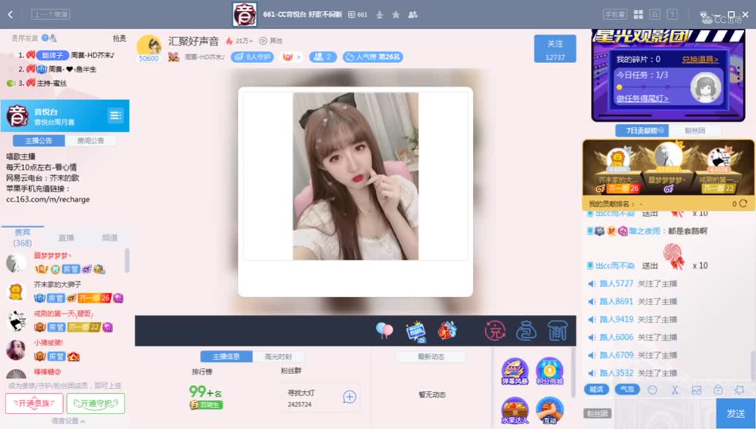Switch to the 粉丝团 tab by 7日贡献榜
The height and width of the screenshot is (429, 756).
[x=695, y=130]
